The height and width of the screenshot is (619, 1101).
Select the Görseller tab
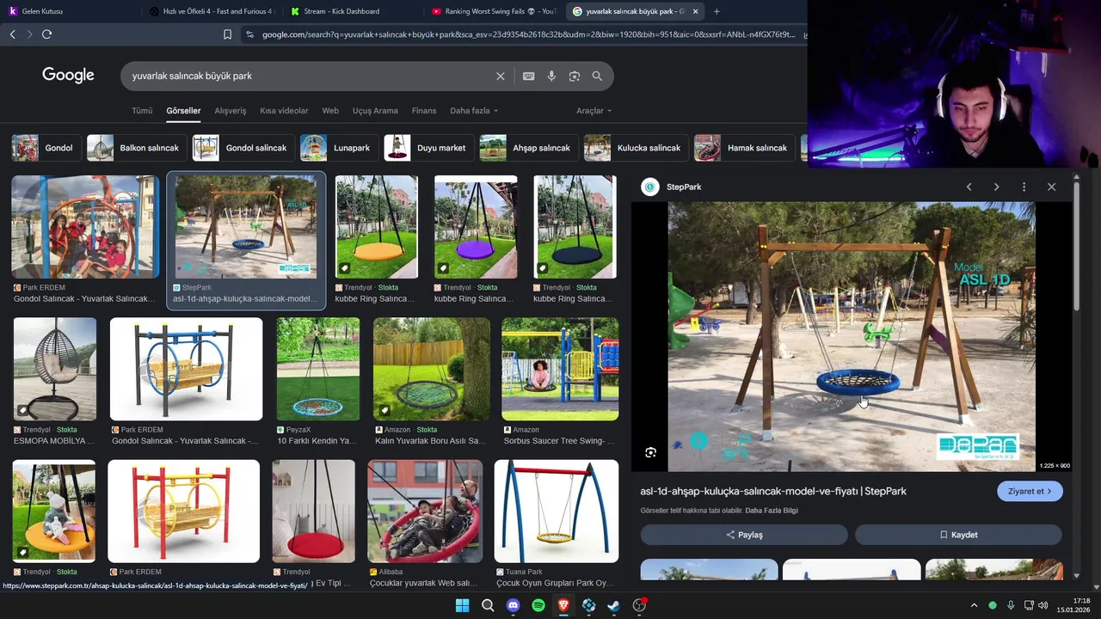183,111
